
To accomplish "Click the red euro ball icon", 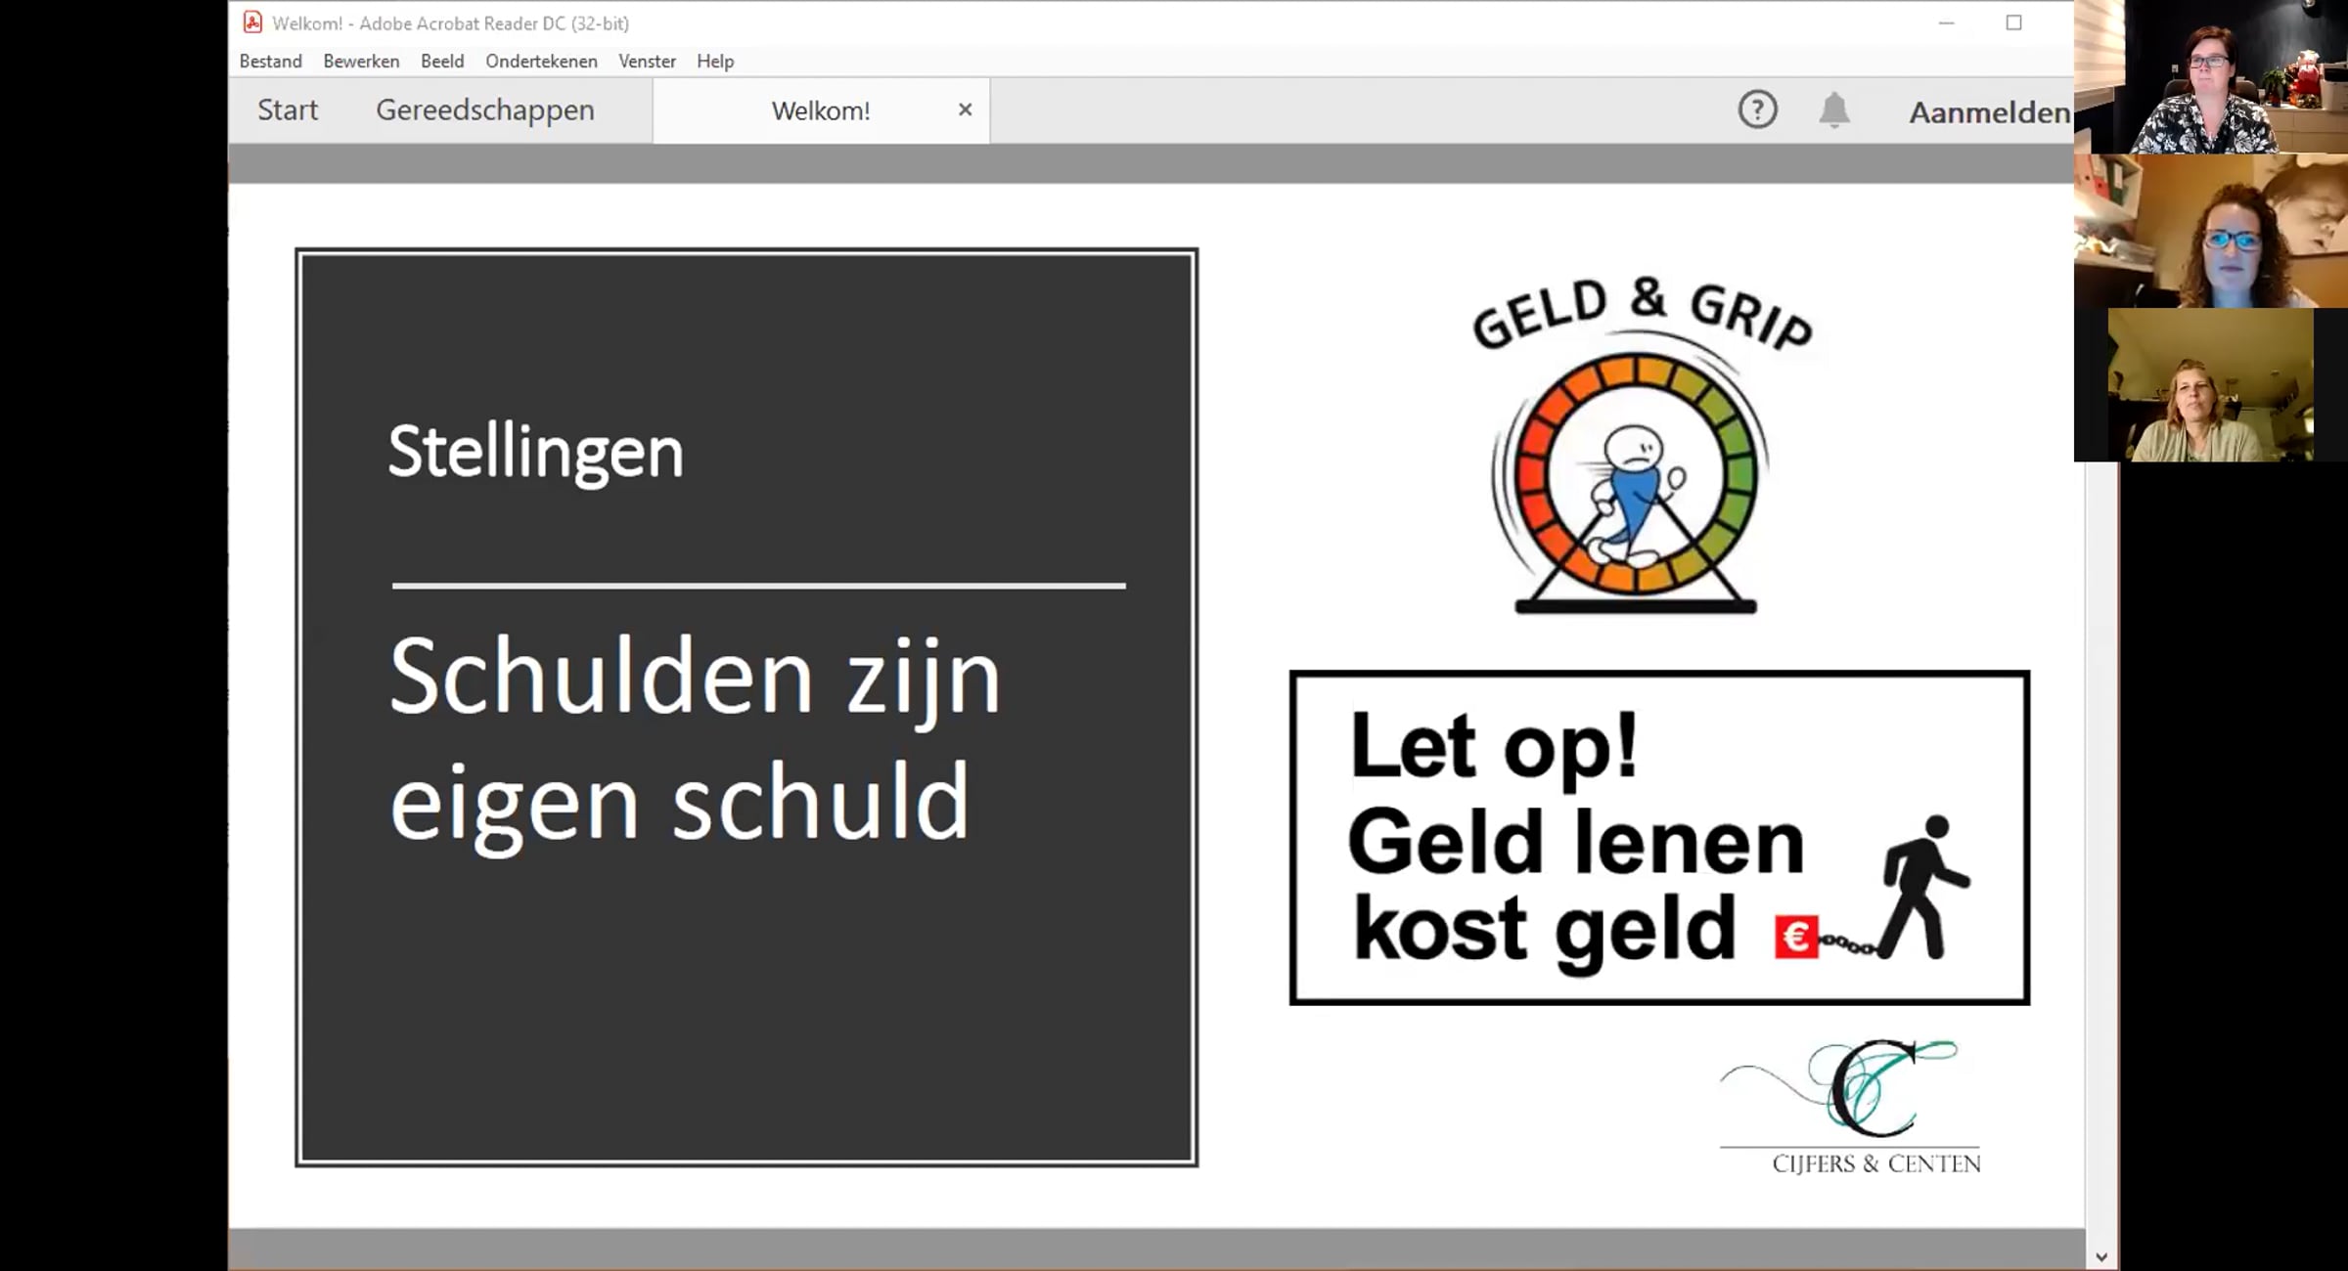I will point(1796,937).
